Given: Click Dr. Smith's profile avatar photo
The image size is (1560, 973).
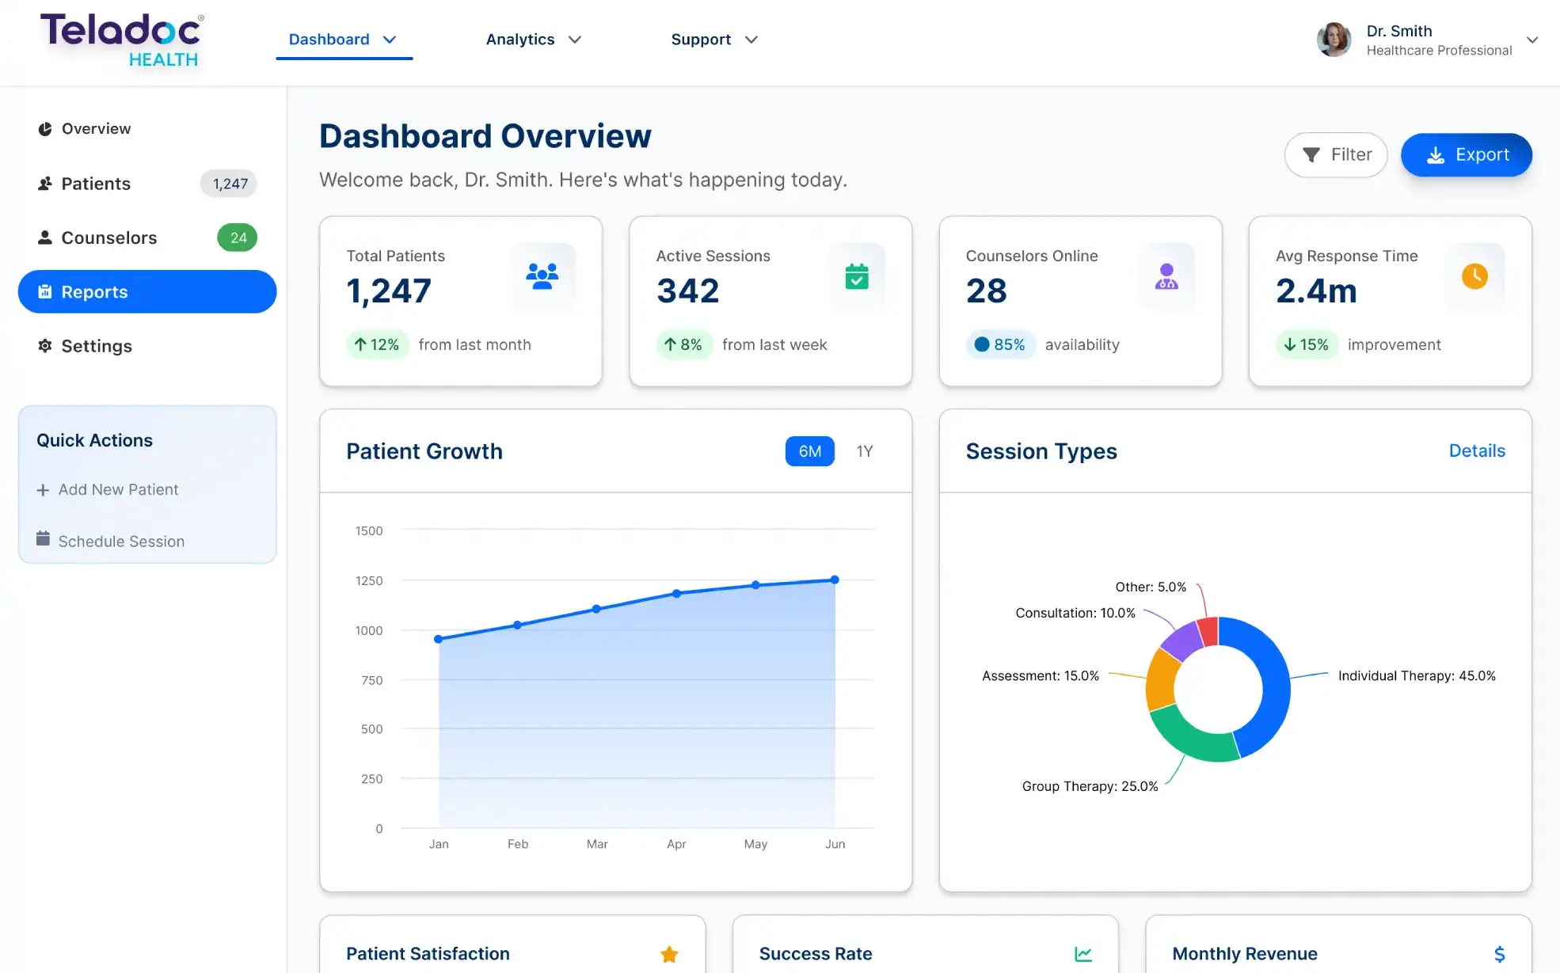Looking at the screenshot, I should click(1334, 40).
